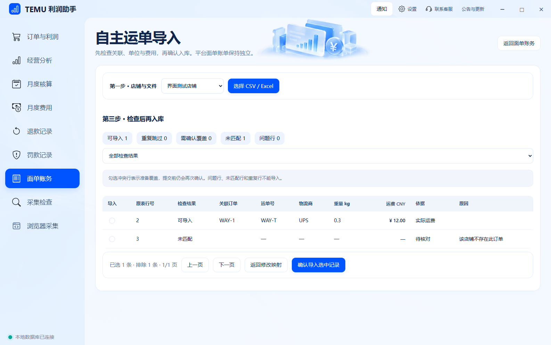Open 罚款记录 via its shield icon

(x=16, y=155)
